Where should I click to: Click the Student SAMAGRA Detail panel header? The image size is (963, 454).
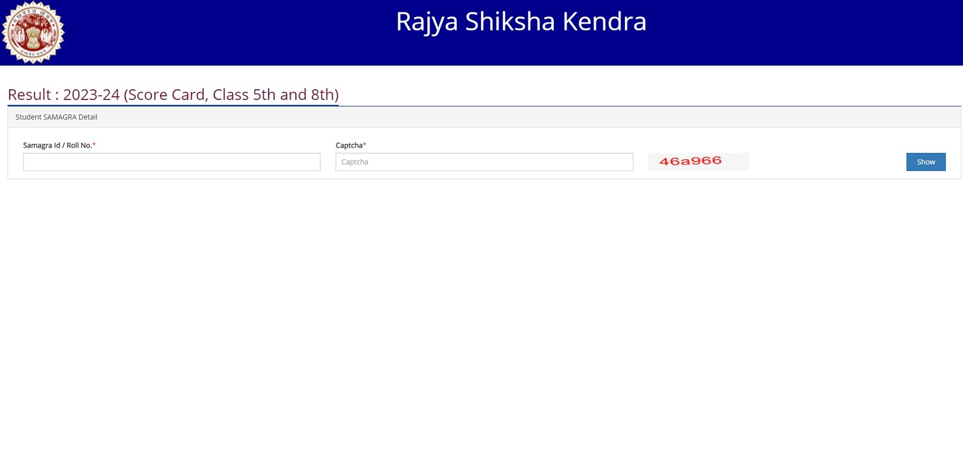coord(484,117)
